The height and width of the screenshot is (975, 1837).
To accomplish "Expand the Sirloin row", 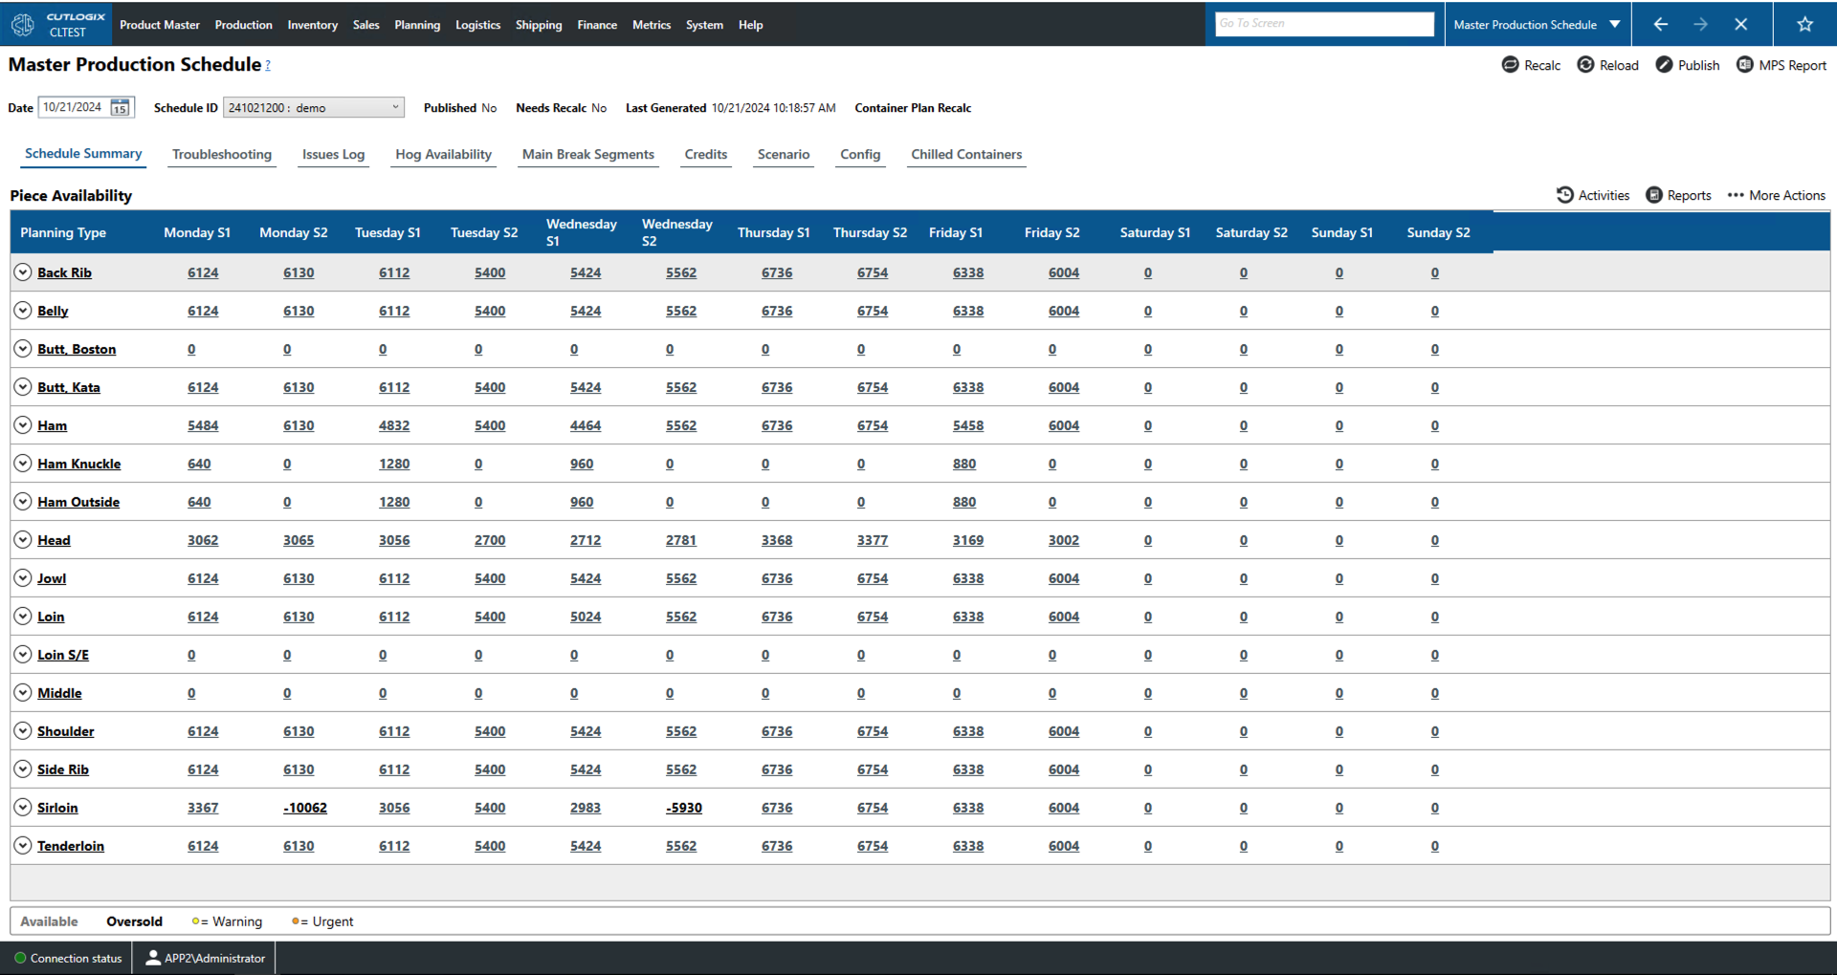I will [x=23, y=808].
